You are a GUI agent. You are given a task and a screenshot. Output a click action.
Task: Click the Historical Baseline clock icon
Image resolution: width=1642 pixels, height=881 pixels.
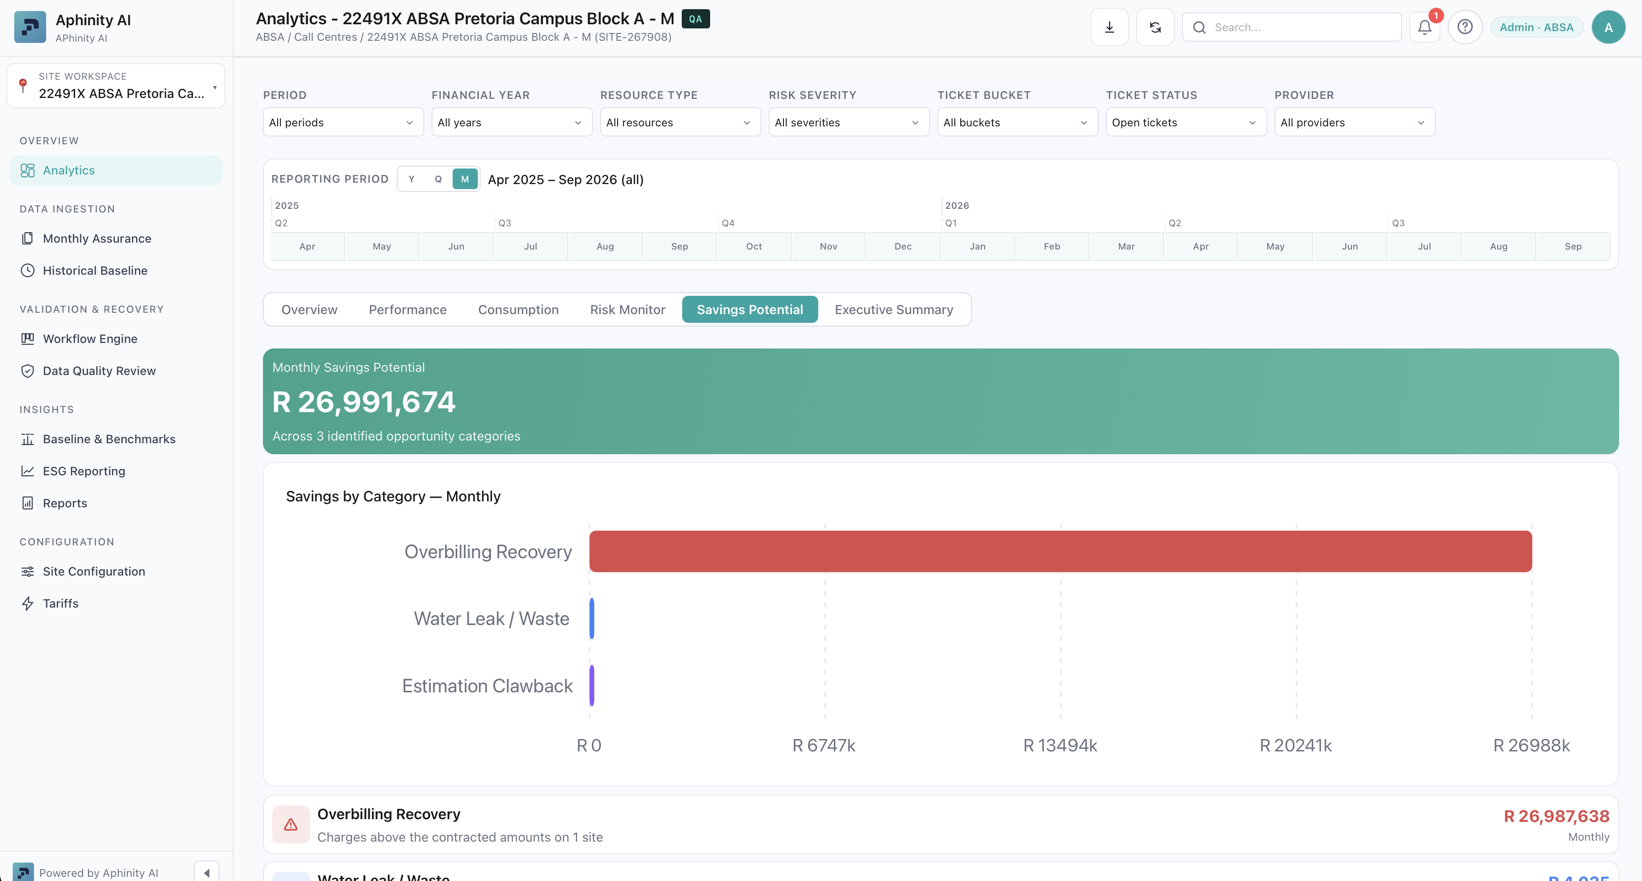pos(27,270)
